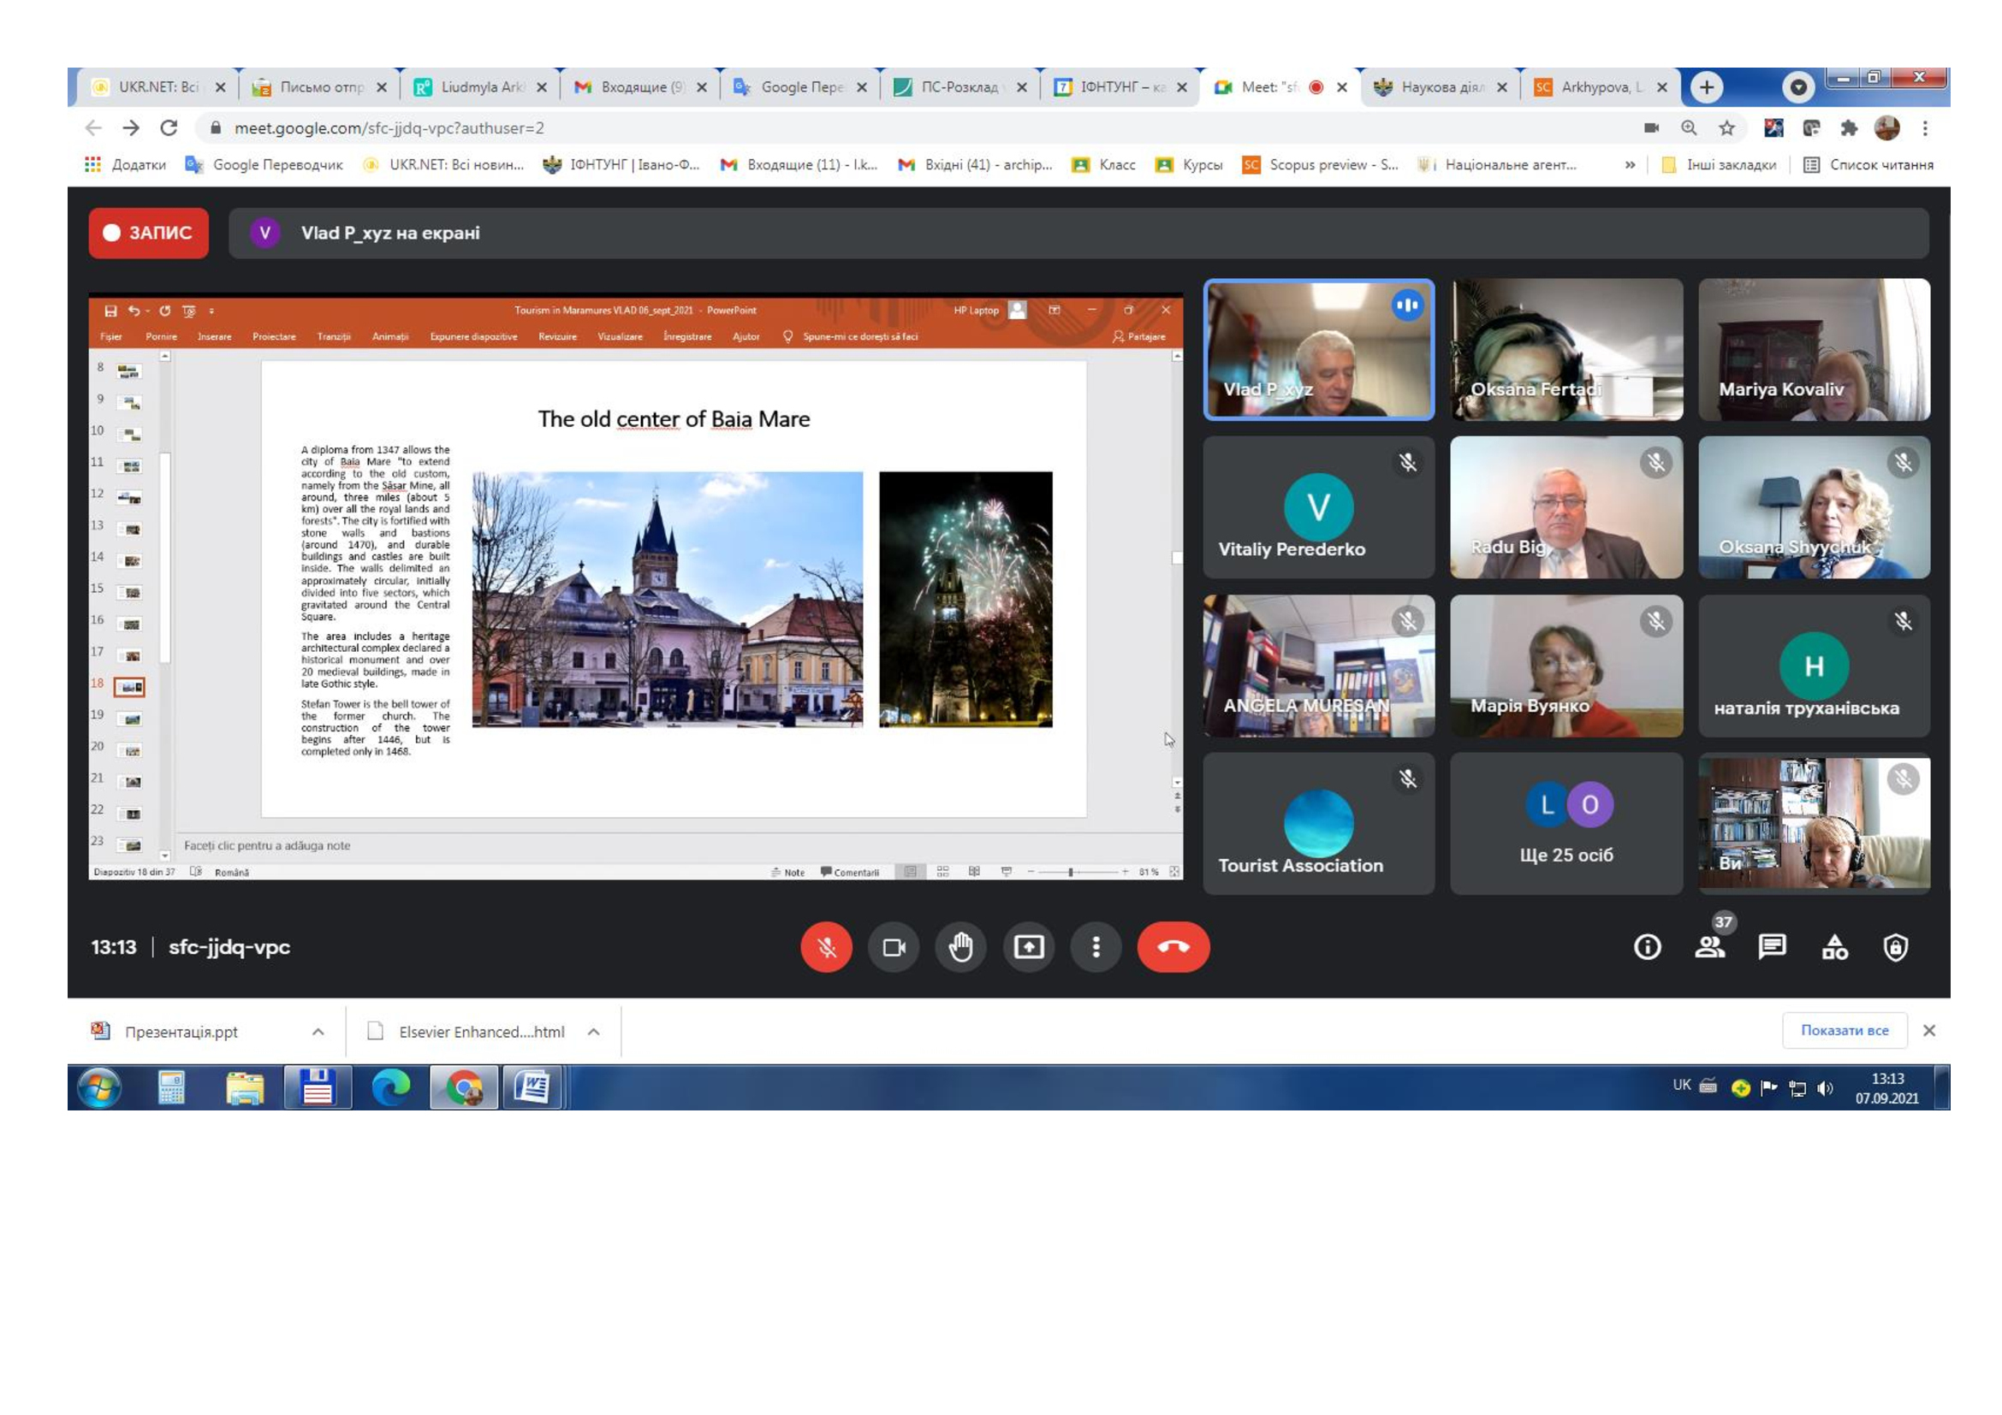Viewport: 2002px width, 1415px height.
Task: Toggle the red microphone mute button
Action: [x=826, y=947]
